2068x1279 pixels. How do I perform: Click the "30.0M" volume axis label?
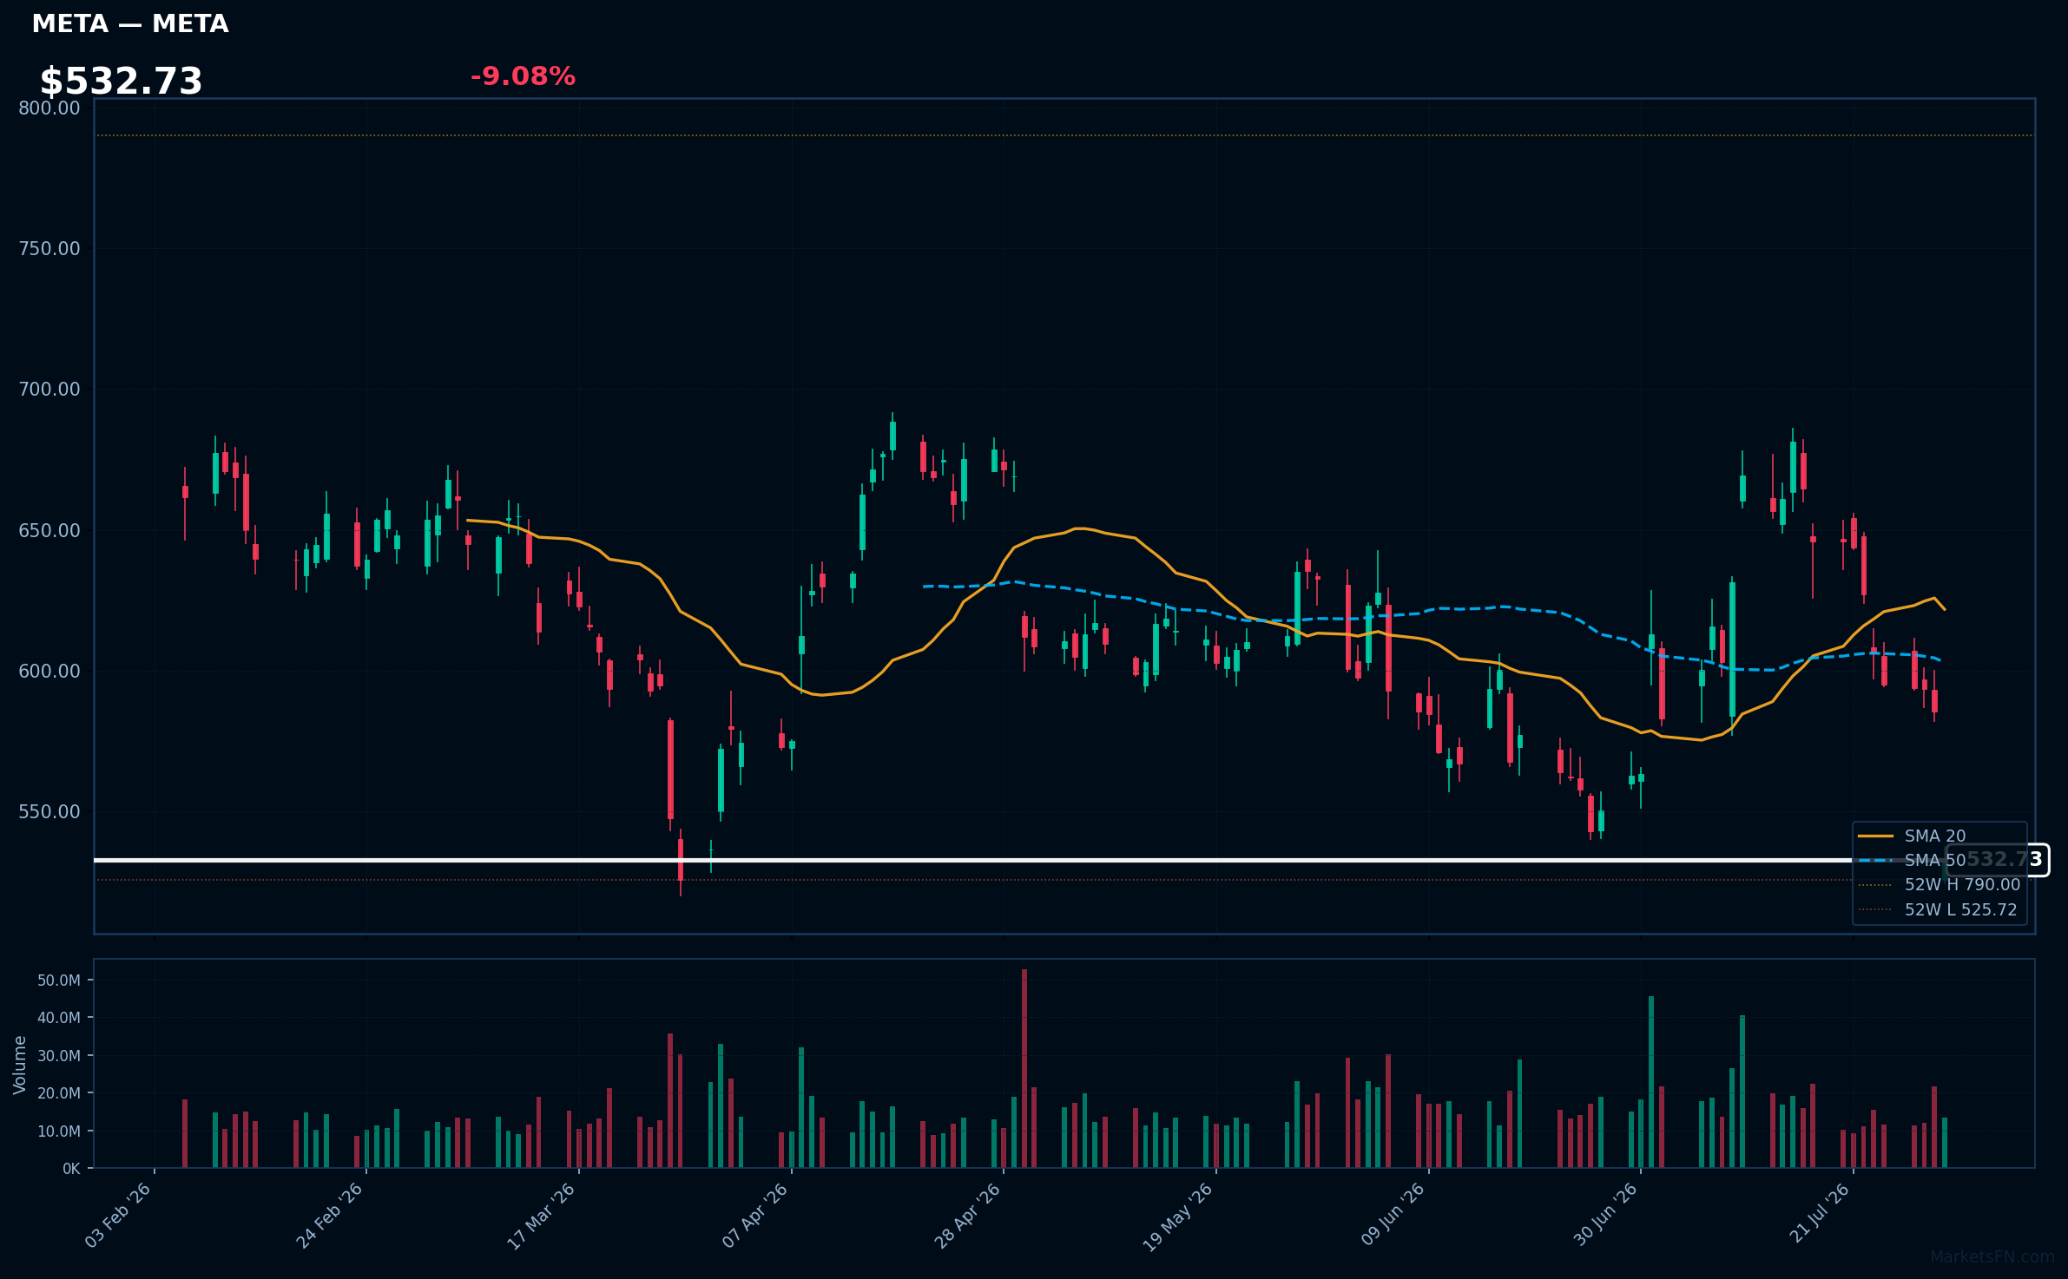coord(59,1055)
